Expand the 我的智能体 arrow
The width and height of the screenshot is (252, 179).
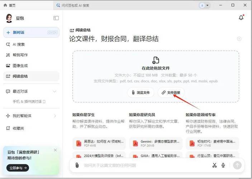click(55, 116)
